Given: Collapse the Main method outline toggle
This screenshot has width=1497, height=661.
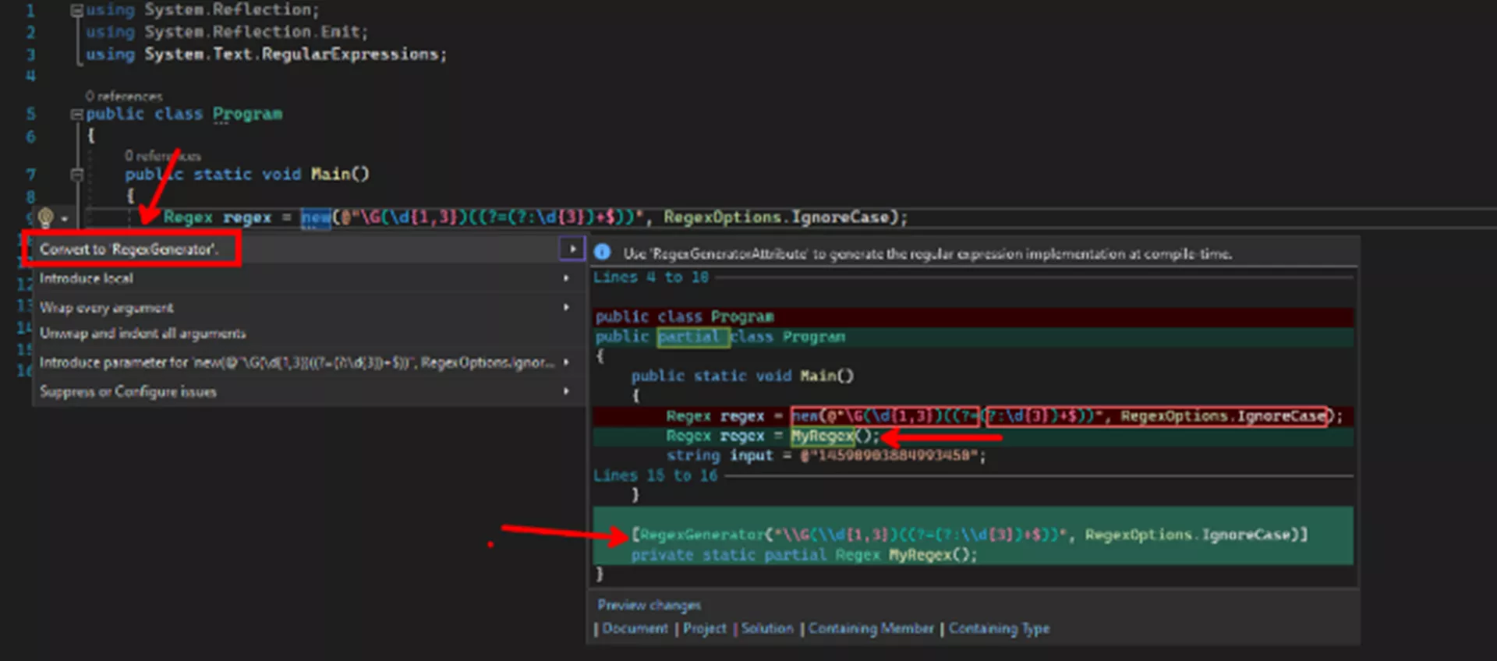Looking at the screenshot, I should 76,175.
